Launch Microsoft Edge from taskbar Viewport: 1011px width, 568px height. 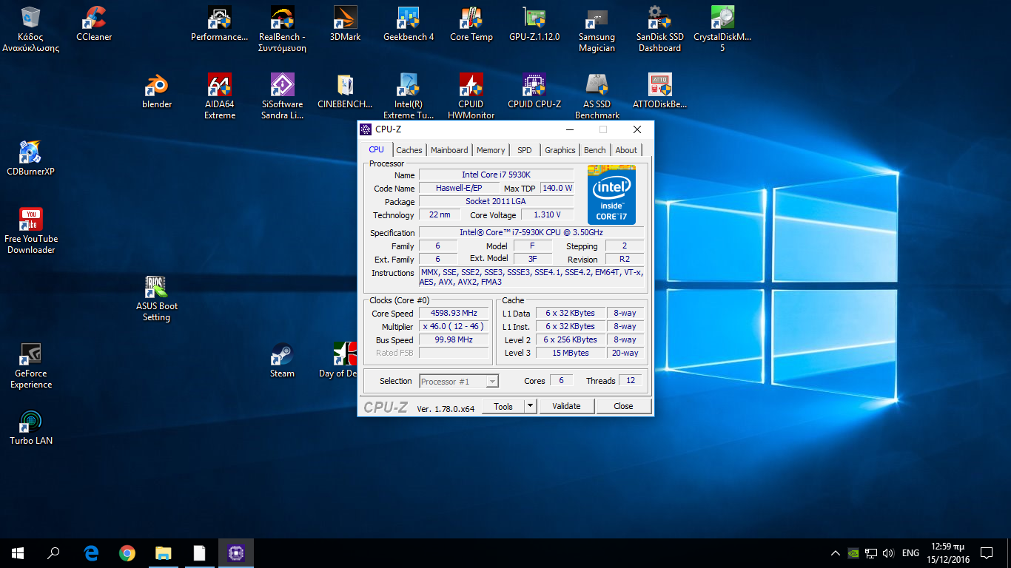coord(91,553)
